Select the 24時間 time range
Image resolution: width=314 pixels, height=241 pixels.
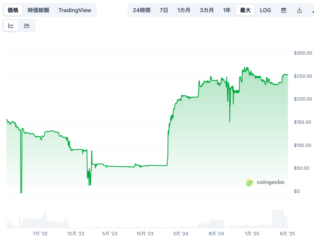click(x=142, y=10)
